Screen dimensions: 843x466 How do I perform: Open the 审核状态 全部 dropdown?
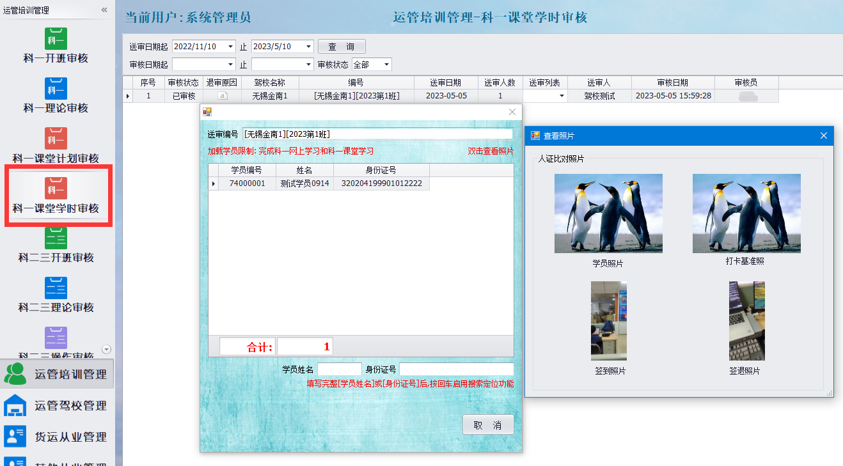click(x=386, y=65)
